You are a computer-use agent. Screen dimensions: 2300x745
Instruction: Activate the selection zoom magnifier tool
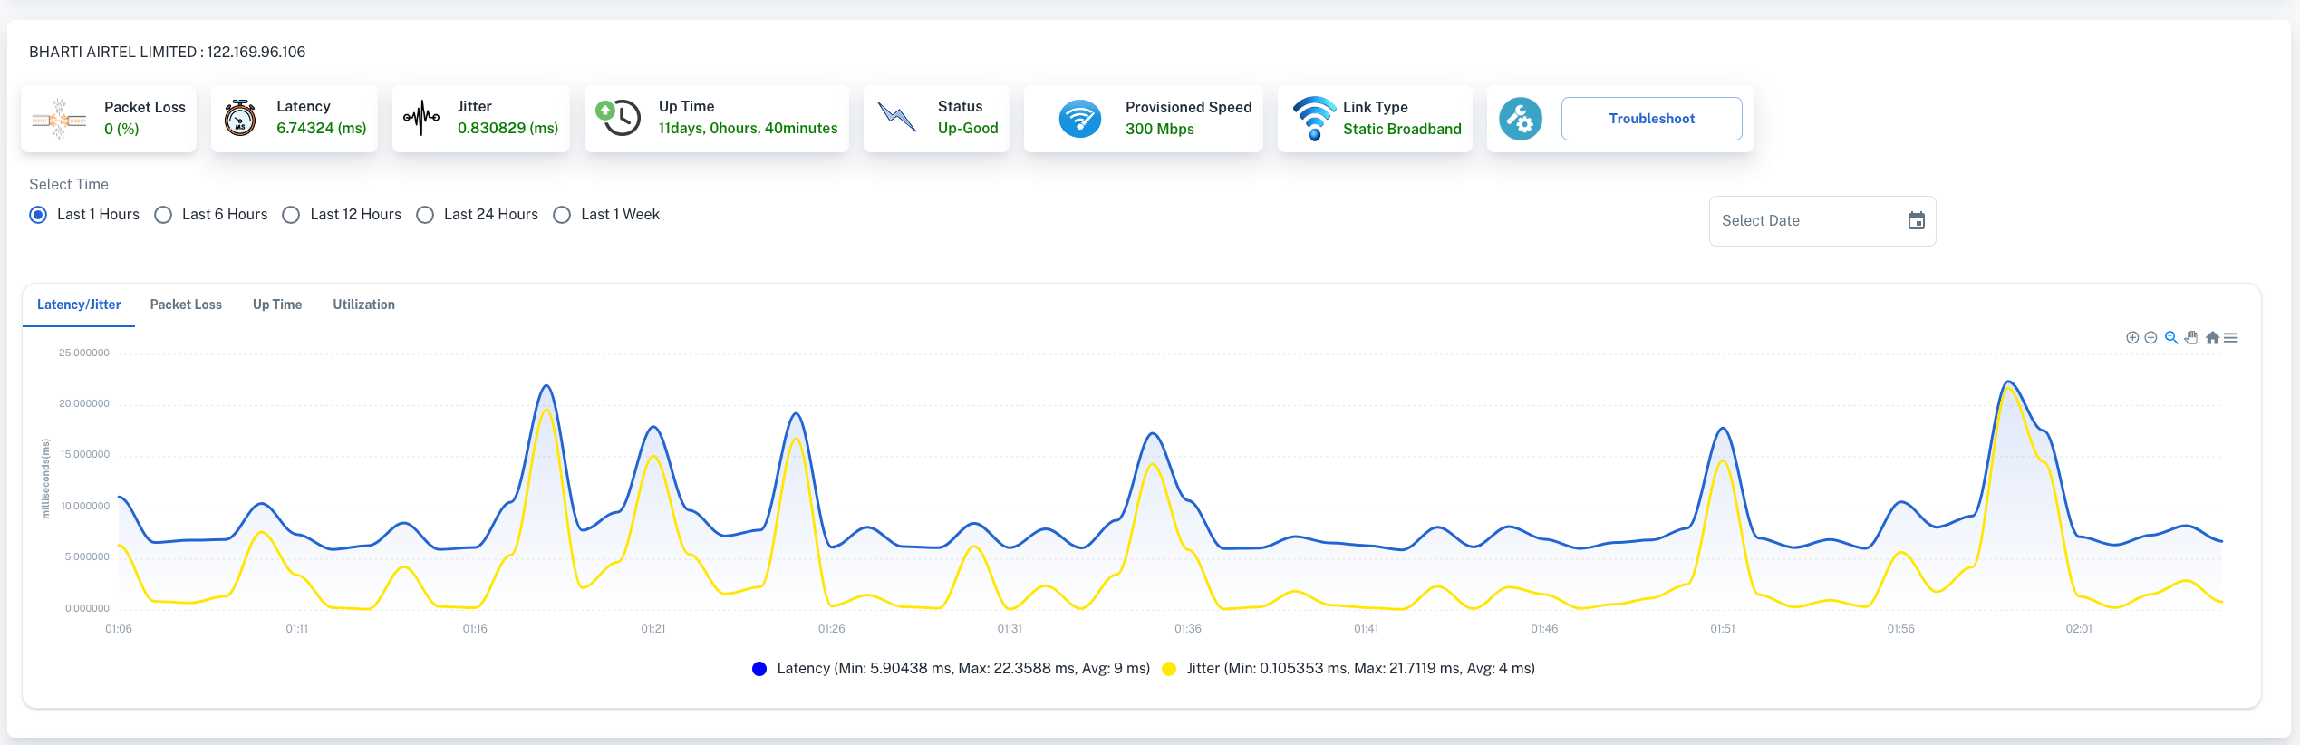click(2171, 338)
